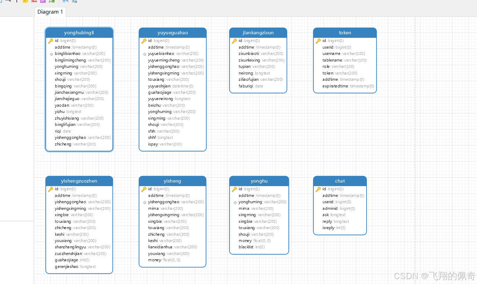
Task: Click the index diamond icon beside yuyuebianhao
Action: tap(145, 54)
